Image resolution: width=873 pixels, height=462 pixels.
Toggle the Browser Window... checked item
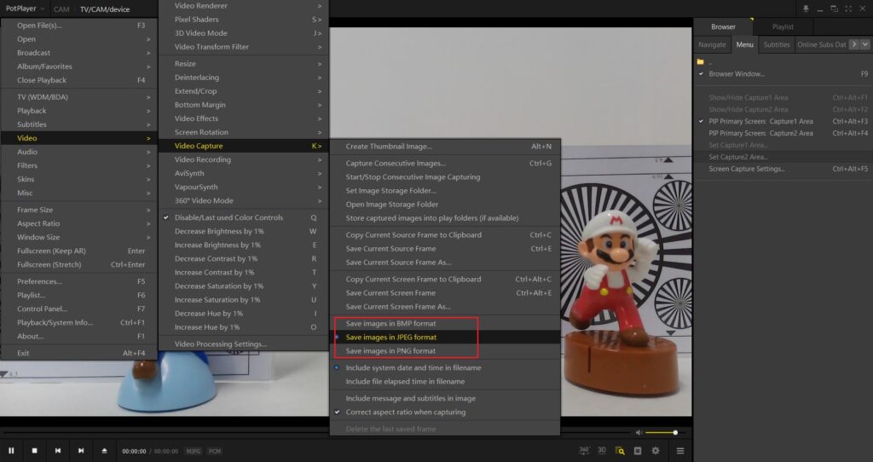click(x=783, y=74)
